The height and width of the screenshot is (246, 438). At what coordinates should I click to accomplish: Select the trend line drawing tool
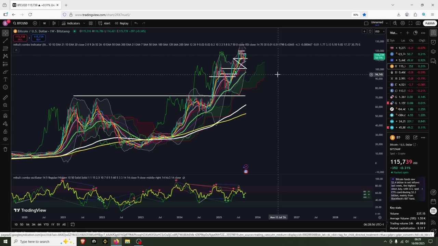pyautogui.click(x=5, y=41)
